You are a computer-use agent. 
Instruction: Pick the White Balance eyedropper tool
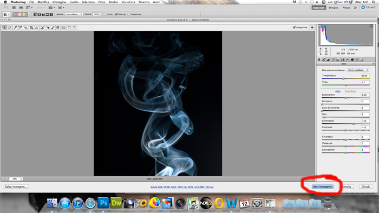(x=15, y=28)
